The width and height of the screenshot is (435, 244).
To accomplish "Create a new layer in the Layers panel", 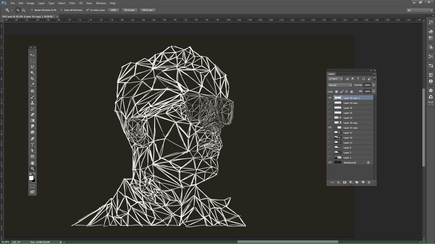I will (x=362, y=182).
